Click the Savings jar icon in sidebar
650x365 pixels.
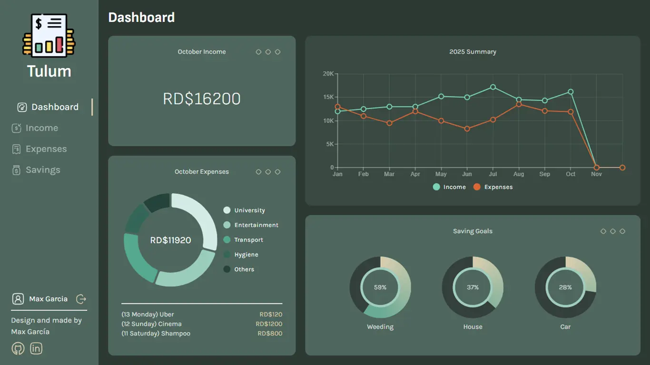coord(16,170)
